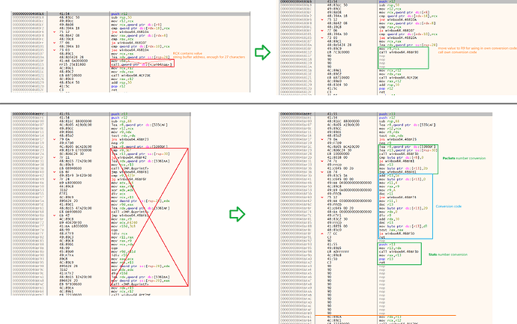Viewport: 517px width, 324px height.
Task: Select the bytes cell 'E8 7C3E0000'
Action: [338, 52]
